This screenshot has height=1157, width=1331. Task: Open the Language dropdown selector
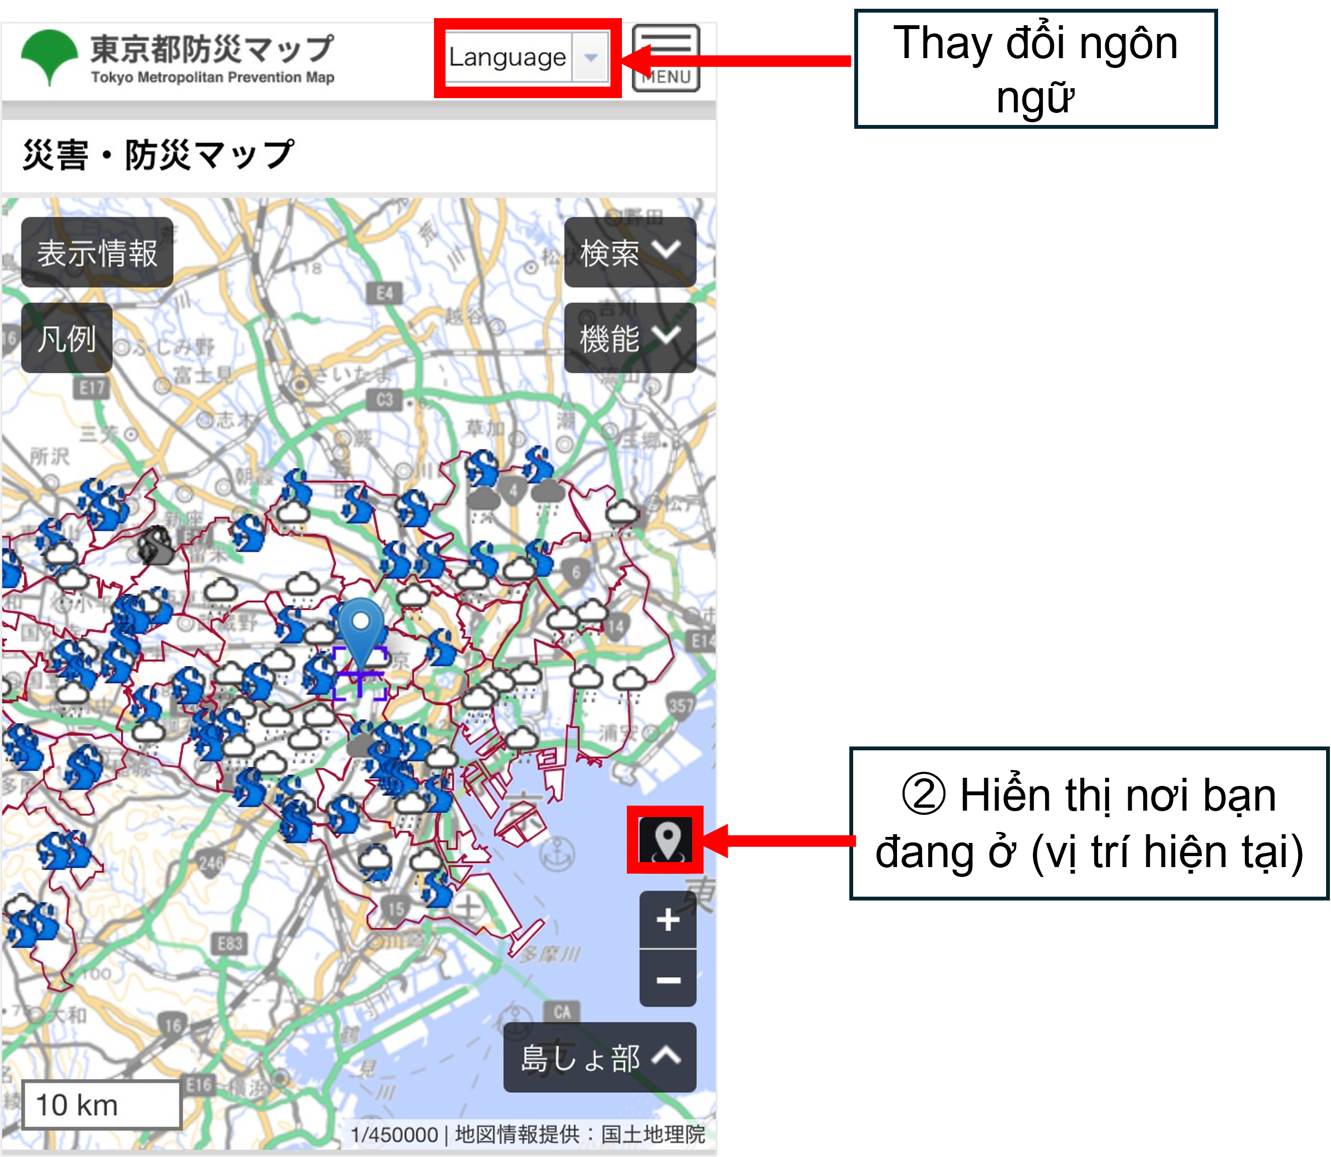click(x=507, y=58)
